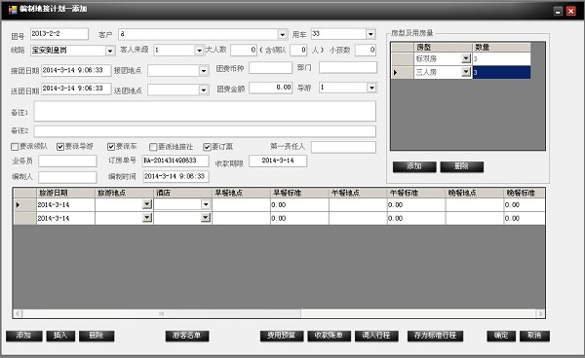Screen dimensions: 585x358
Task: Click 费用预算 button at bottom
Action: (x=282, y=336)
